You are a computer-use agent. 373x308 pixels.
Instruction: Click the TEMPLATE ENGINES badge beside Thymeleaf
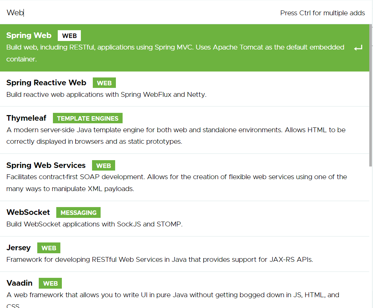tap(88, 118)
